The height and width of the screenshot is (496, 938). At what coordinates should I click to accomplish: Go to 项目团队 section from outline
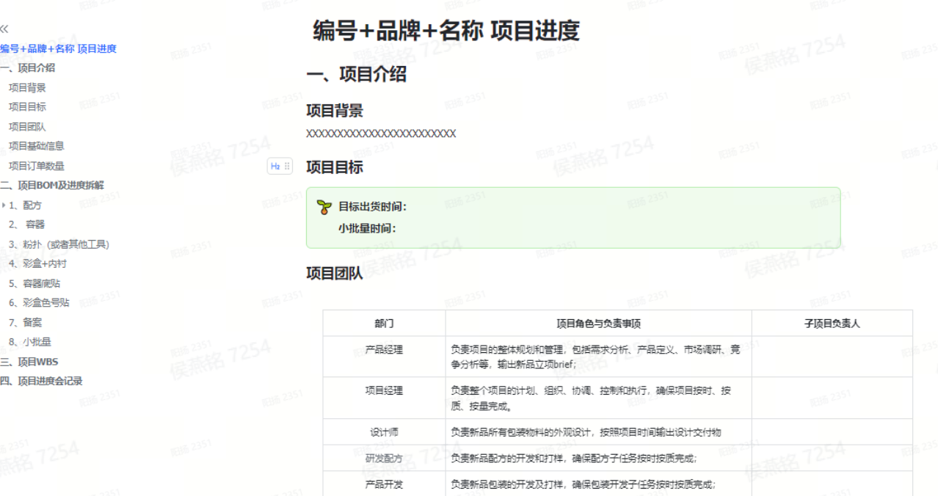coord(27,127)
